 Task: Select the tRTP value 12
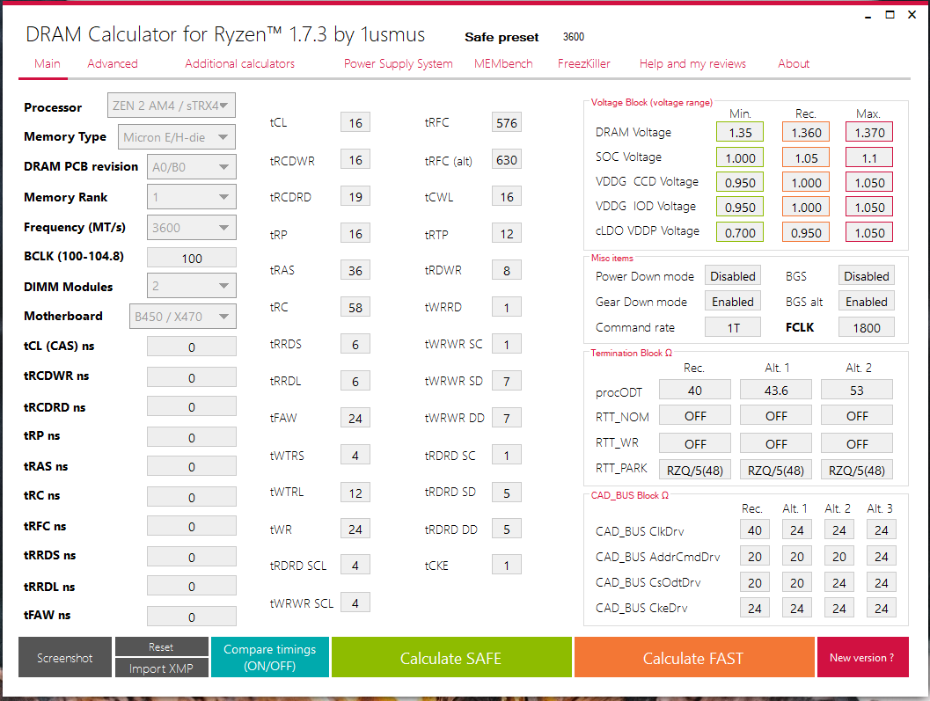pos(507,234)
